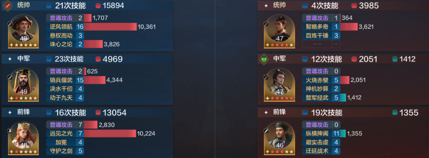
Task: Click the blue skill-count icon next to 21次技能
Action: coord(49,6)
